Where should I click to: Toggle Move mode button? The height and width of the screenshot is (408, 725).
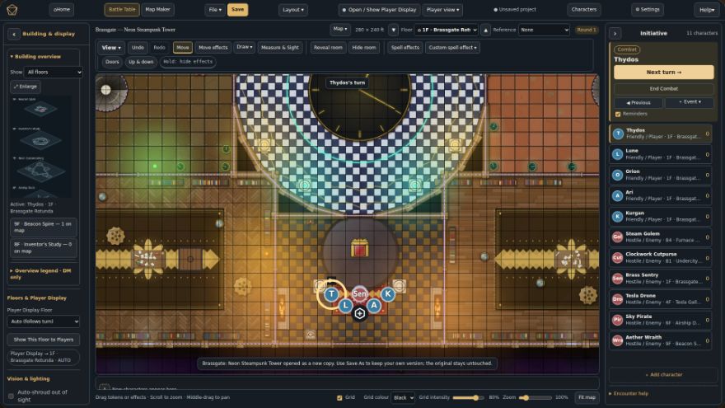pos(183,48)
